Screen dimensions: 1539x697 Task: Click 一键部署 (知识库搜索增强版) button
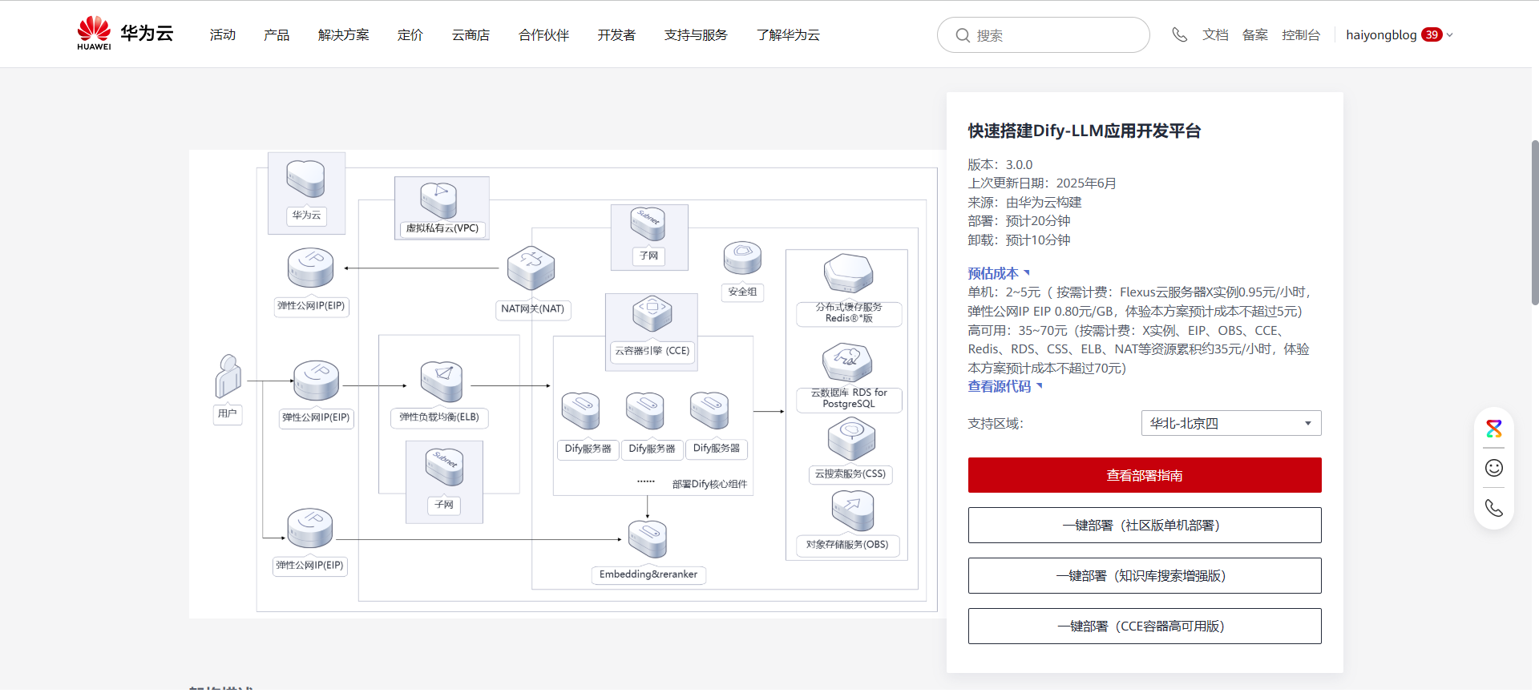[x=1145, y=576]
